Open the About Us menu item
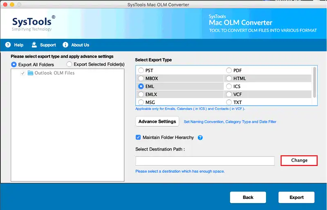Screen dimensions: 327x210 tap(80, 45)
